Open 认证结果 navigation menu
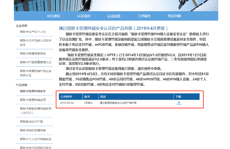The width and height of the screenshot is (230, 149). (x=114, y=16)
